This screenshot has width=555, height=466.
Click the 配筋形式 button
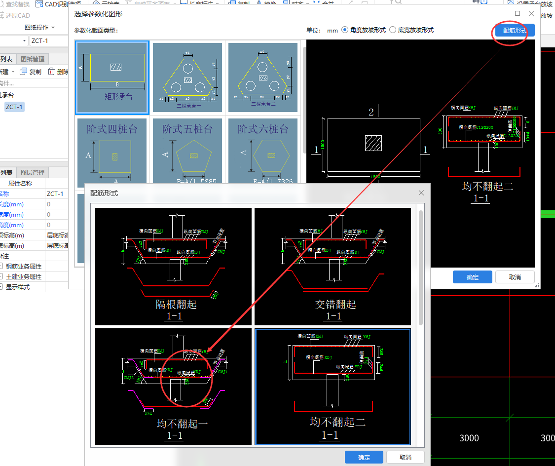(515, 31)
